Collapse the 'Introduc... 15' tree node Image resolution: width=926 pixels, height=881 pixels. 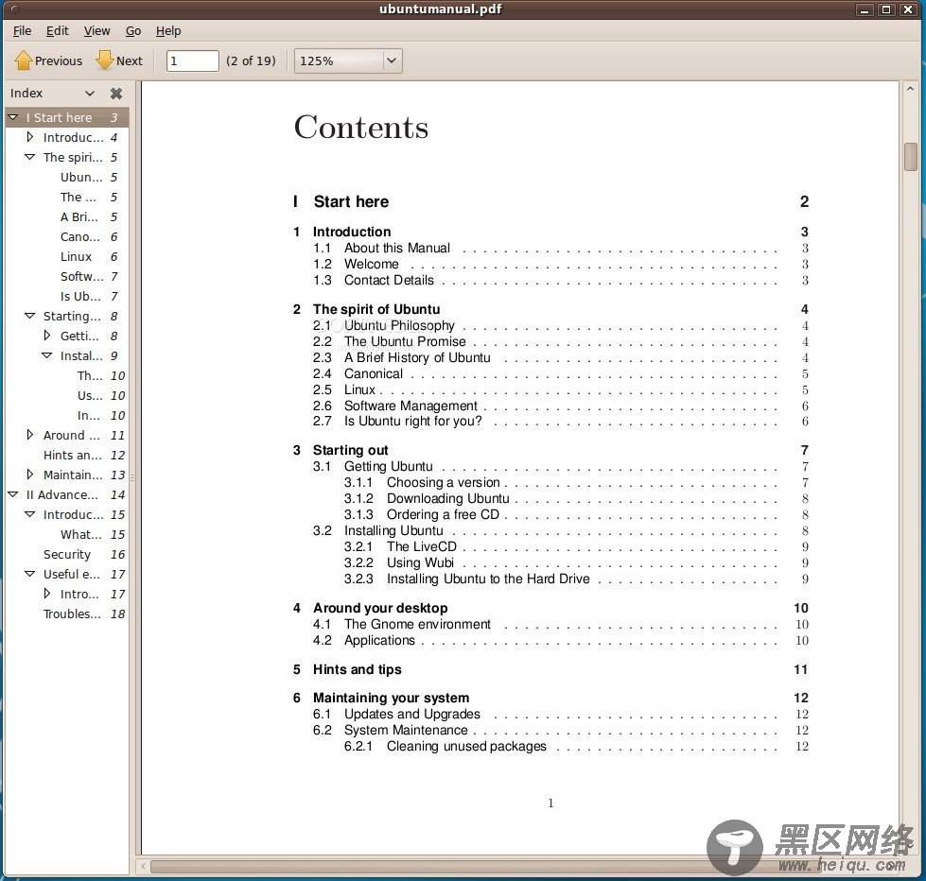click(x=29, y=514)
